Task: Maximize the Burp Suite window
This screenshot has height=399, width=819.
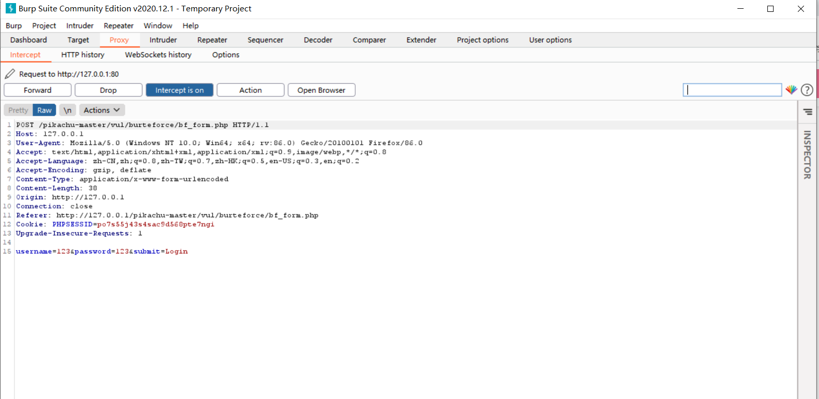Action: point(770,9)
